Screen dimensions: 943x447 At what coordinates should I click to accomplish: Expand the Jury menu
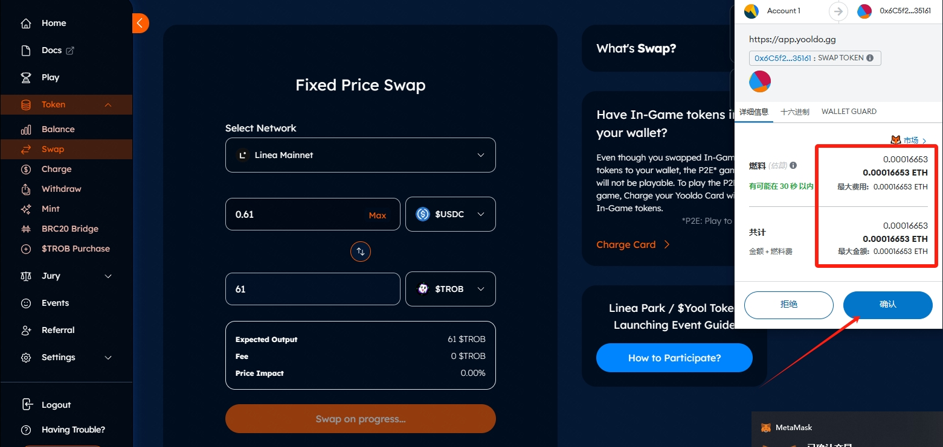coord(108,276)
